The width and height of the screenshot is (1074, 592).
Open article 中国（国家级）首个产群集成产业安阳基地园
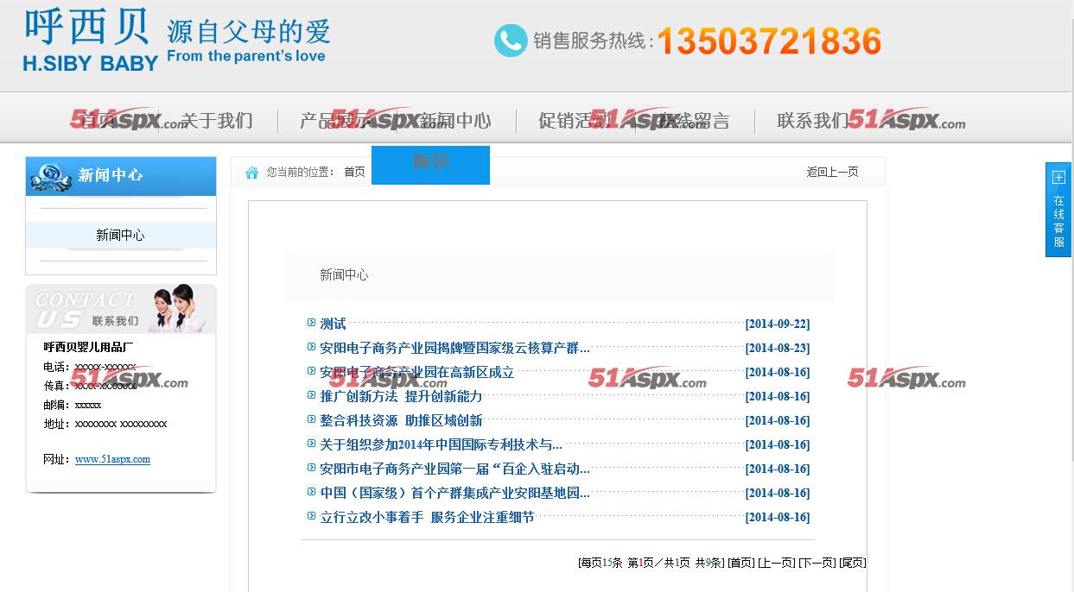[454, 493]
